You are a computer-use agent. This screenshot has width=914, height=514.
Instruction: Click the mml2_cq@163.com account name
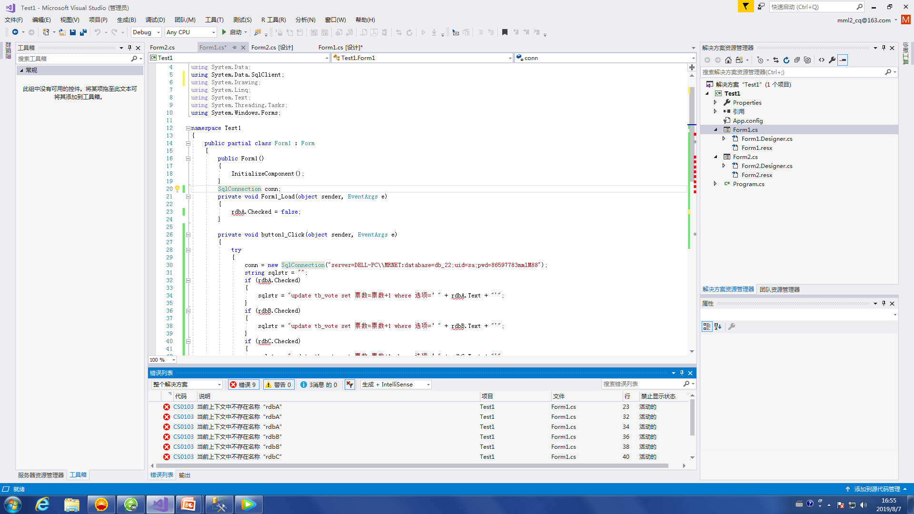(864, 20)
